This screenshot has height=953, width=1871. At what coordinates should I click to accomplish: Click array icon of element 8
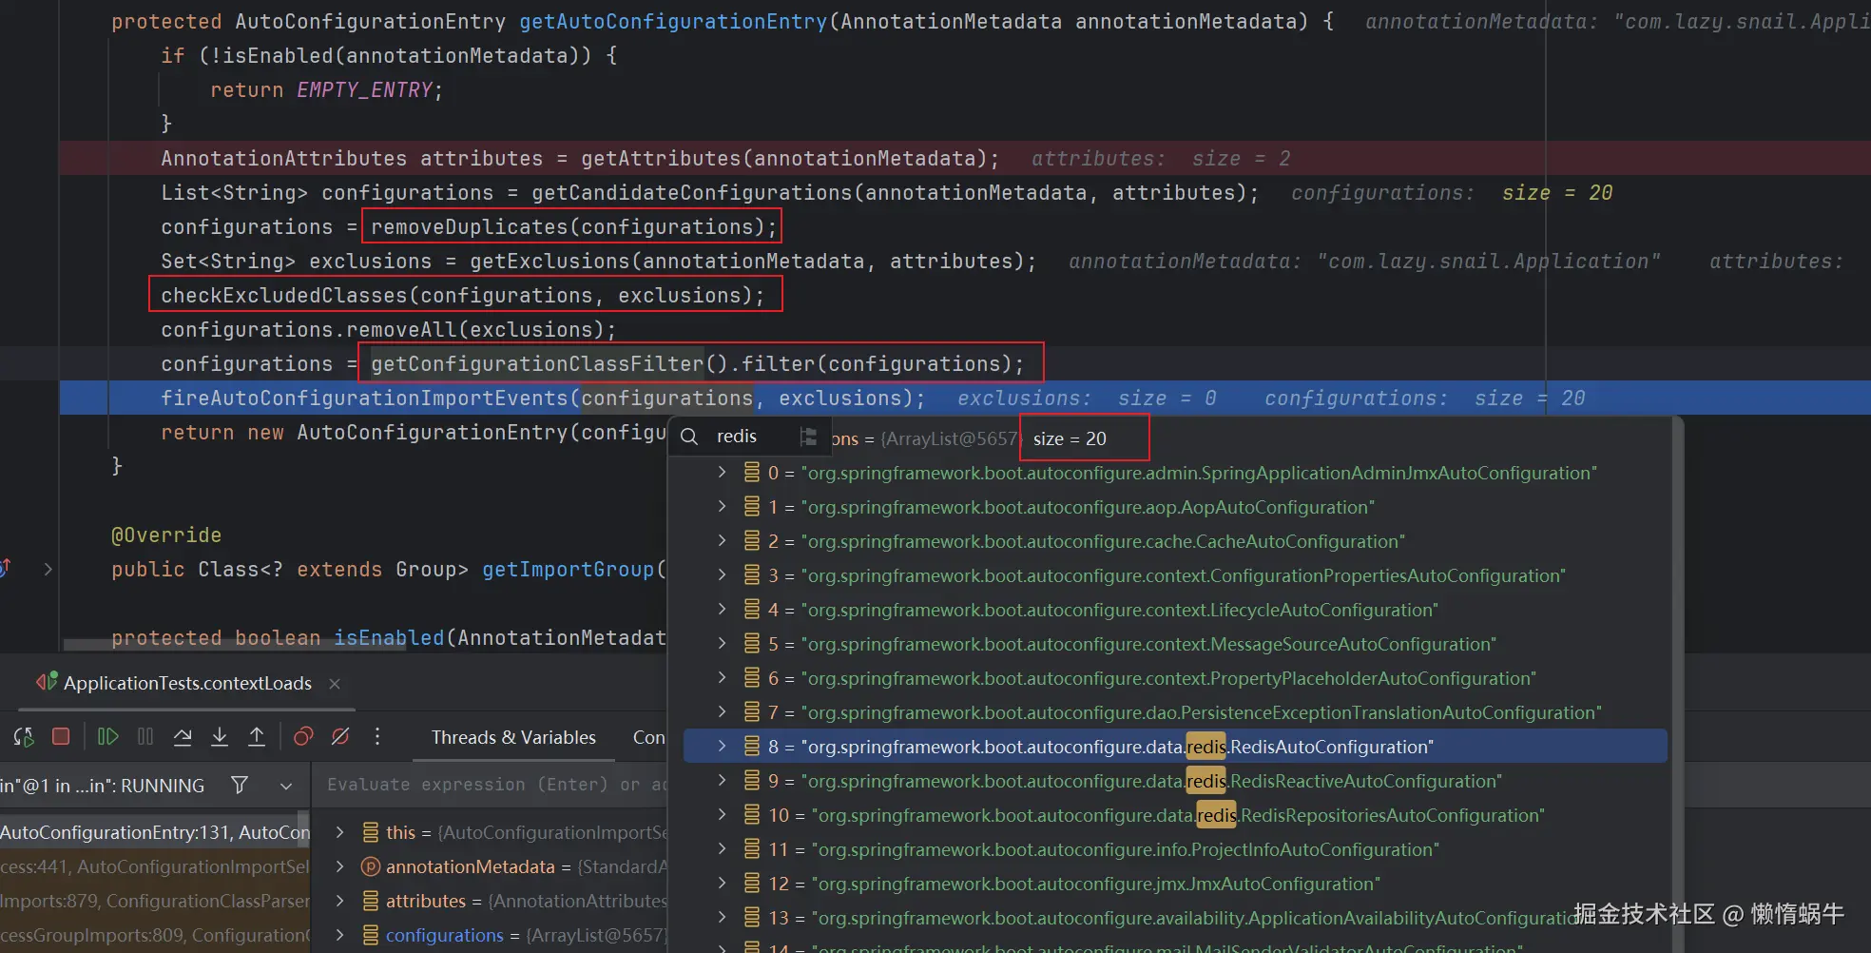751,747
